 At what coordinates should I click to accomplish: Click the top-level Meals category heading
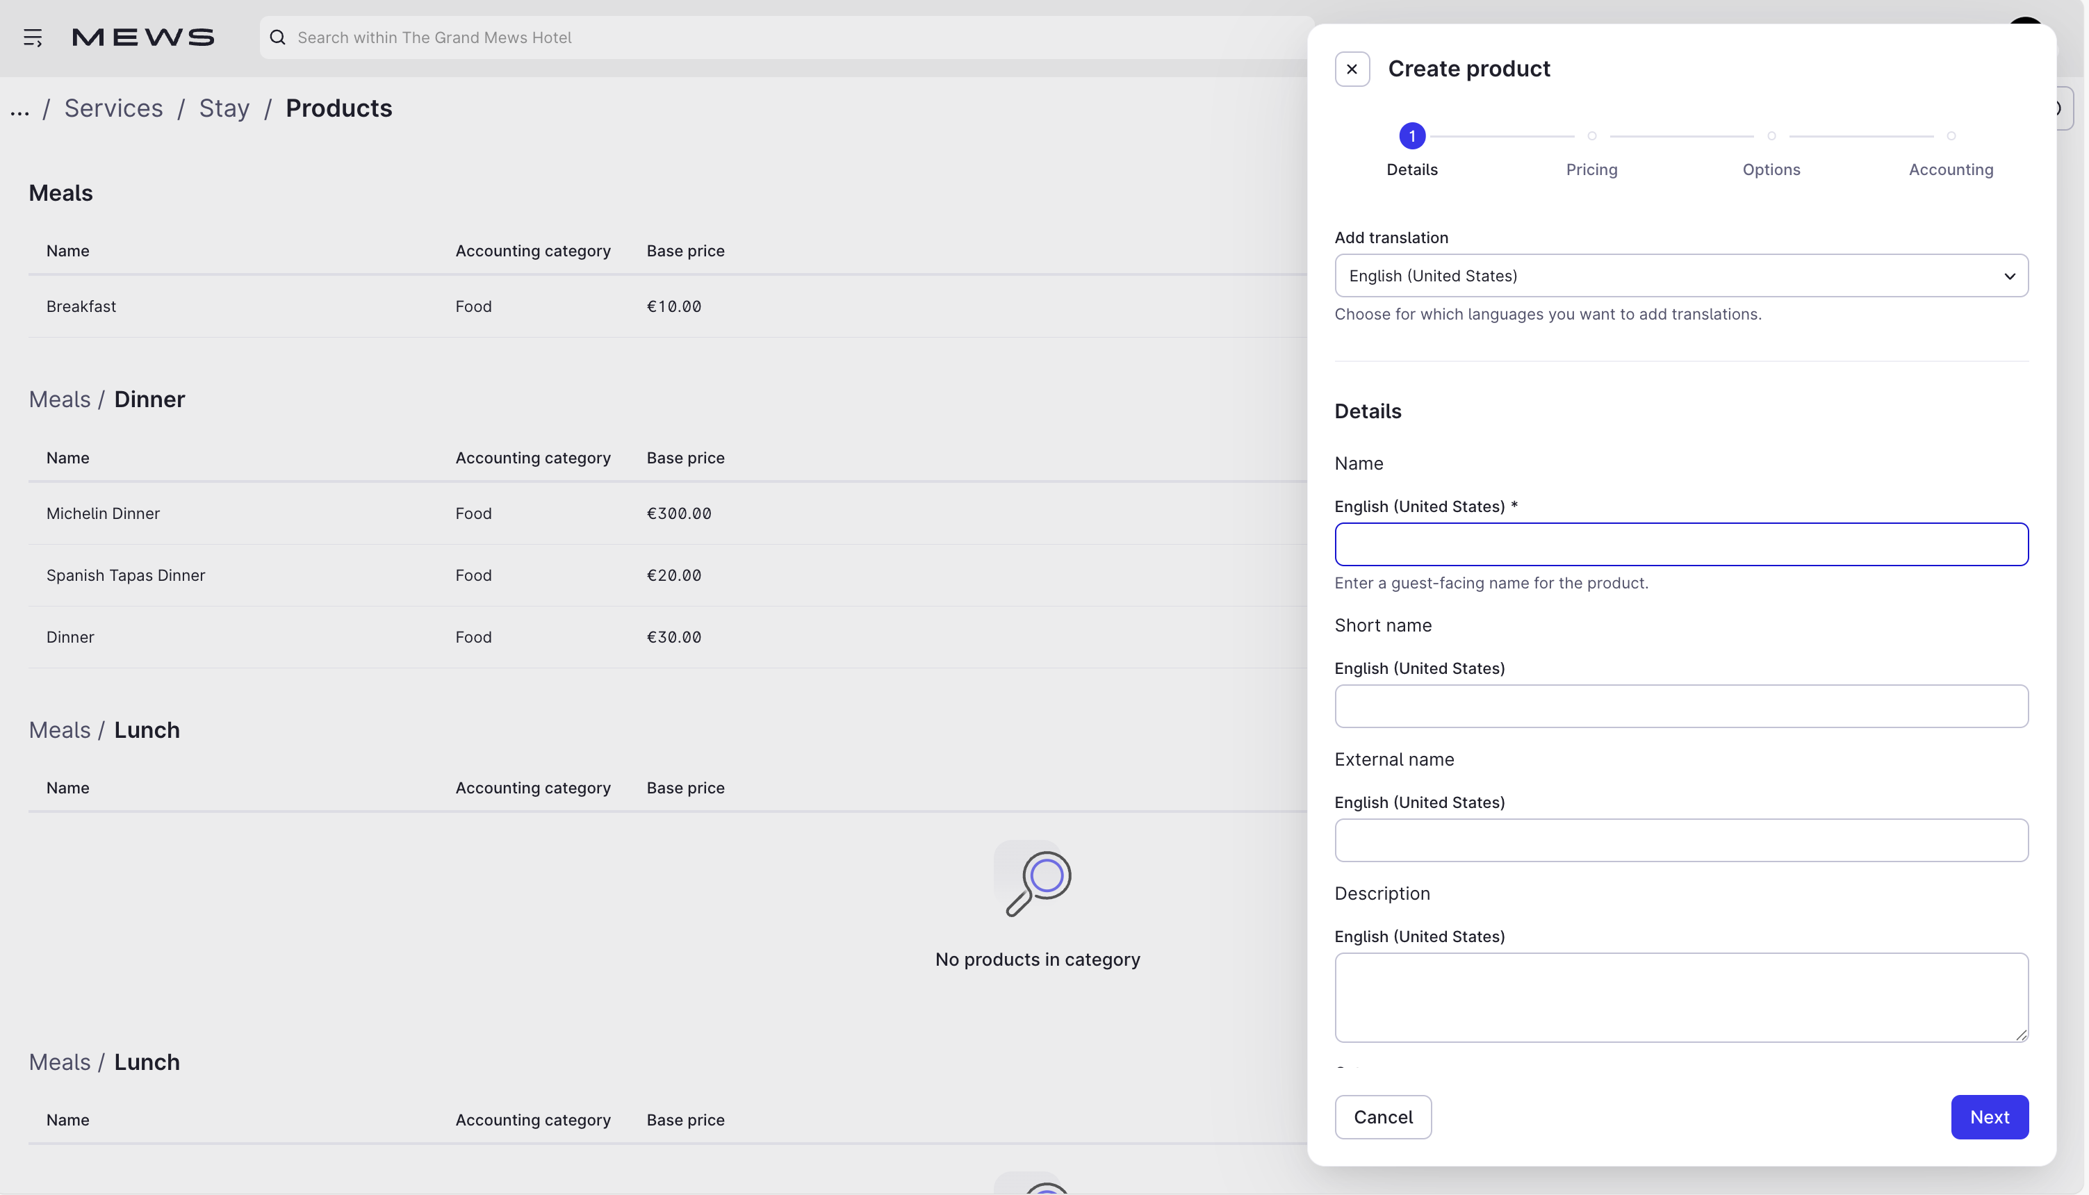coord(60,194)
